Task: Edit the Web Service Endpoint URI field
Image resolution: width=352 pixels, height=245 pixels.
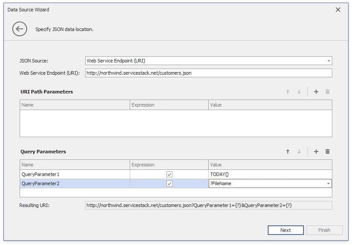Action: click(x=208, y=73)
